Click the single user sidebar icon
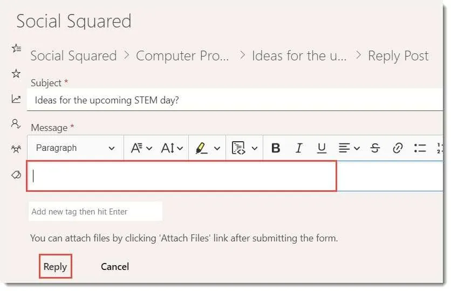 coord(16,123)
